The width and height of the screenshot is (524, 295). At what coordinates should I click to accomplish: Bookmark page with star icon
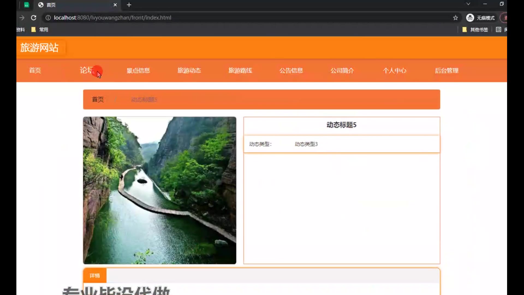(455, 18)
